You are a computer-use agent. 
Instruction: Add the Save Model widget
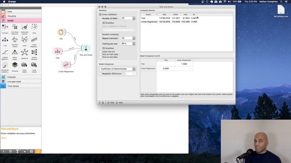pyautogui.click(x=25, y=67)
